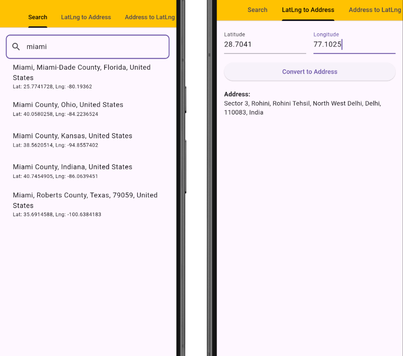Click coordinates Lat: 40.7454905, Lng: -86.0639451
Viewport: 403px width, 356px height.
[x=55, y=176]
